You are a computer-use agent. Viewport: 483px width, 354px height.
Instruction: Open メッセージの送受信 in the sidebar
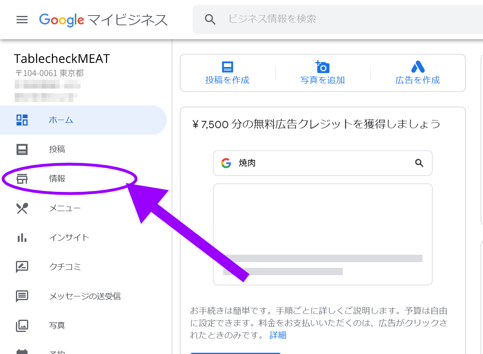click(85, 296)
